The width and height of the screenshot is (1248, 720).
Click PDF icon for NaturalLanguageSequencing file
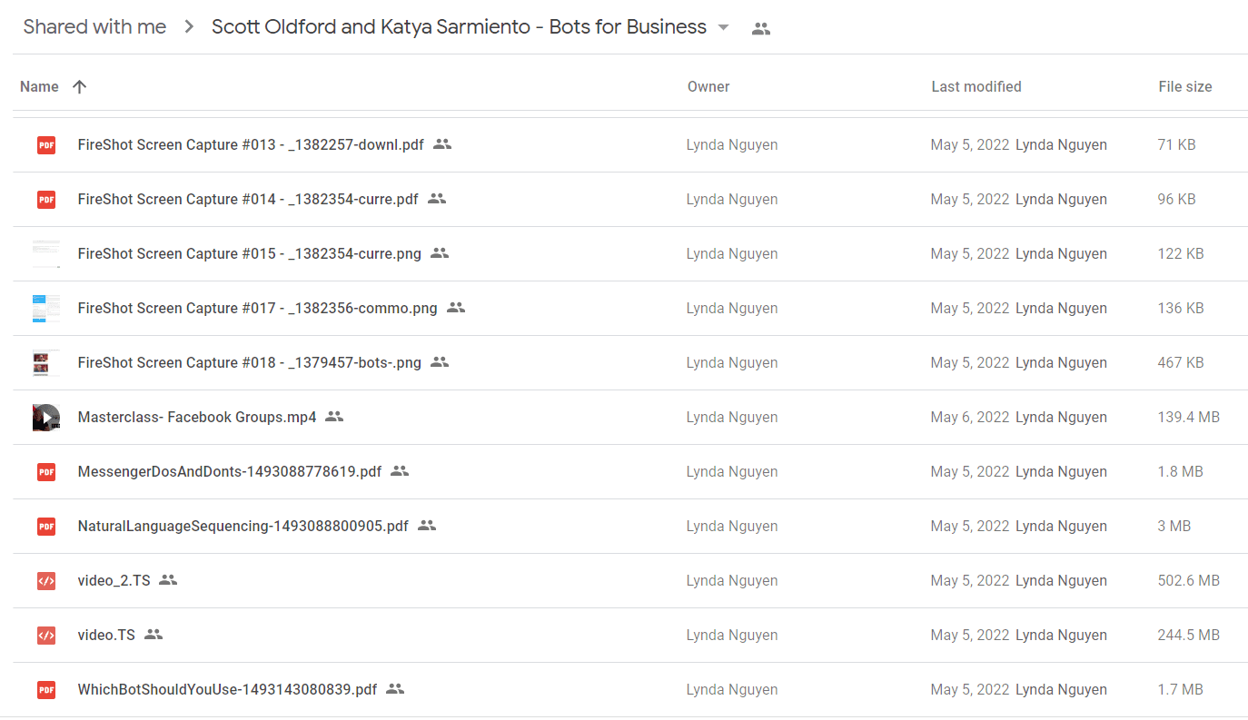click(46, 526)
